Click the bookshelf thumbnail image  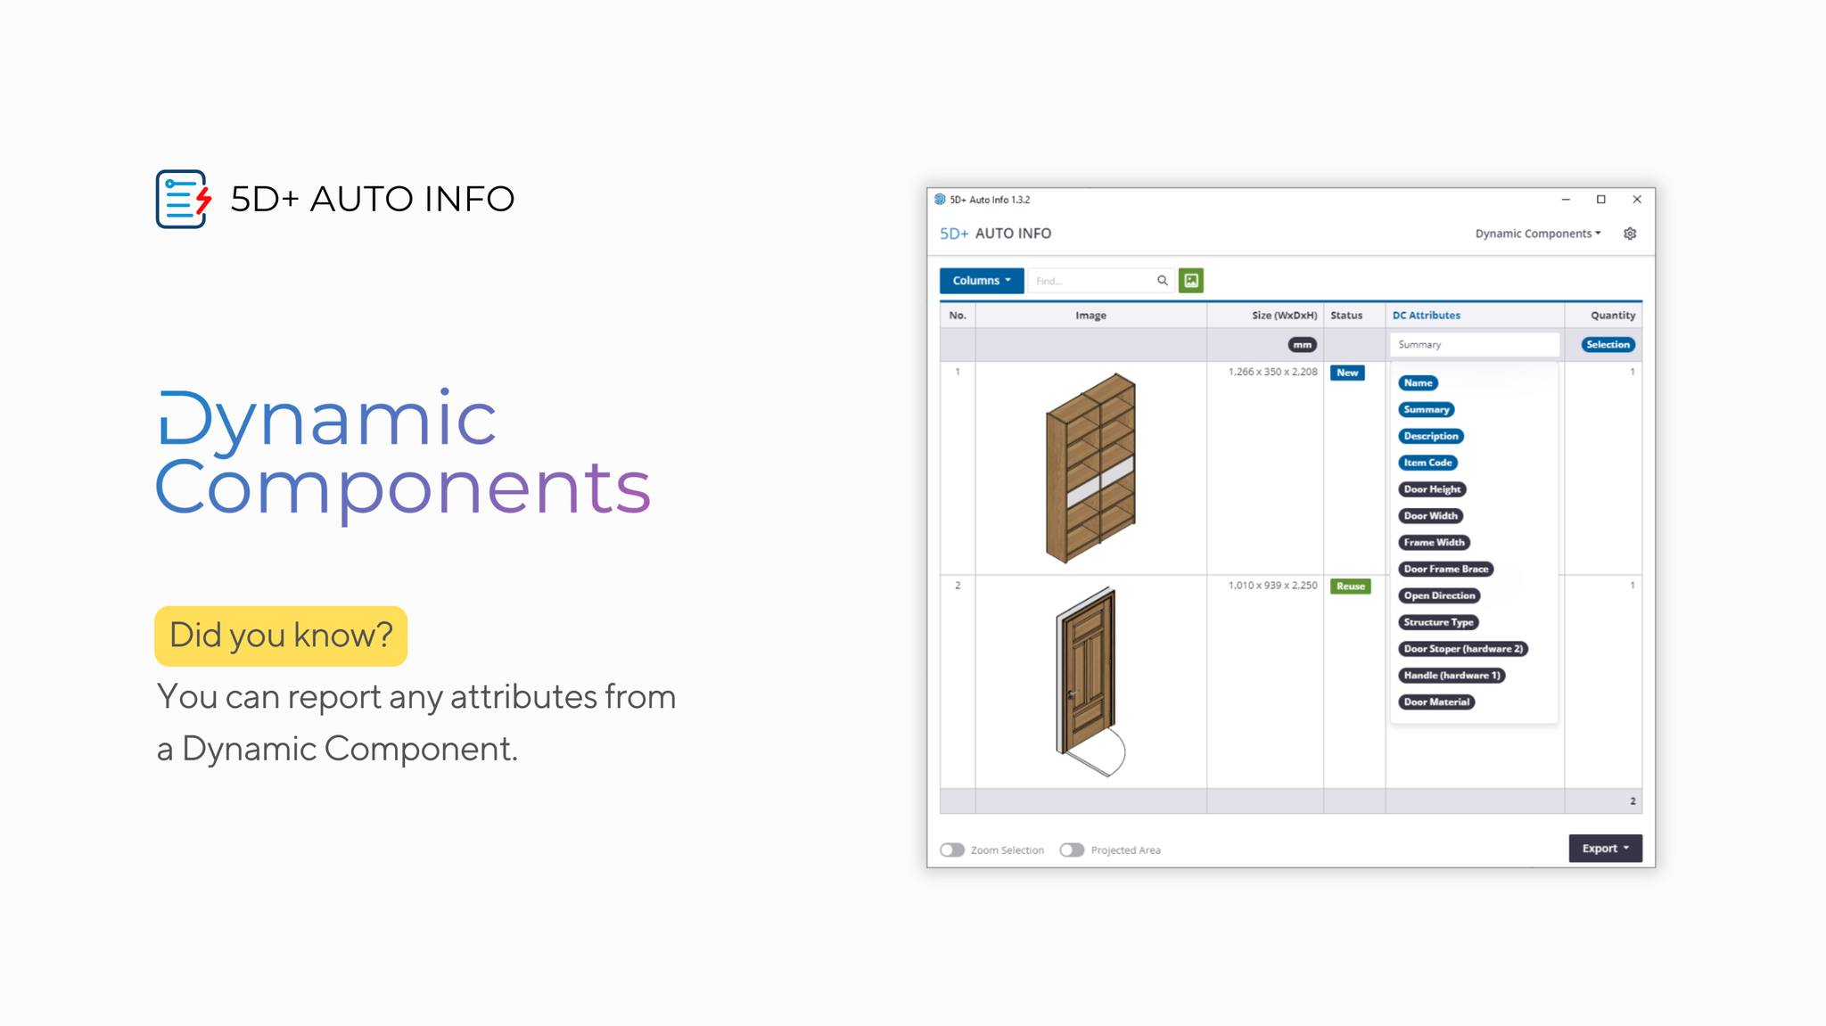click(x=1090, y=468)
